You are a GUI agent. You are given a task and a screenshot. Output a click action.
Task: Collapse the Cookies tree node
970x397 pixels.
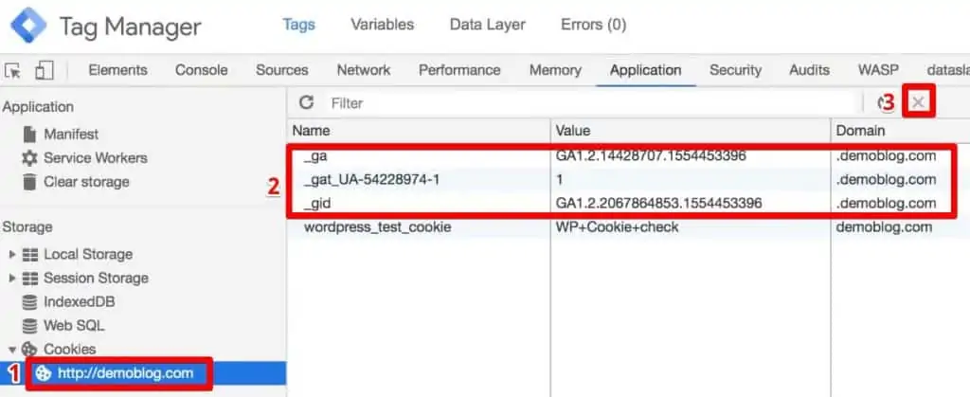(12, 349)
